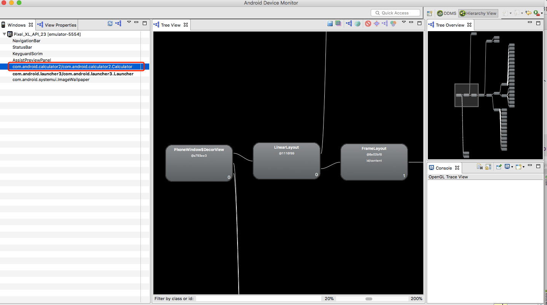Collapse the Pixel_XL_API_23 device tree

[5, 34]
